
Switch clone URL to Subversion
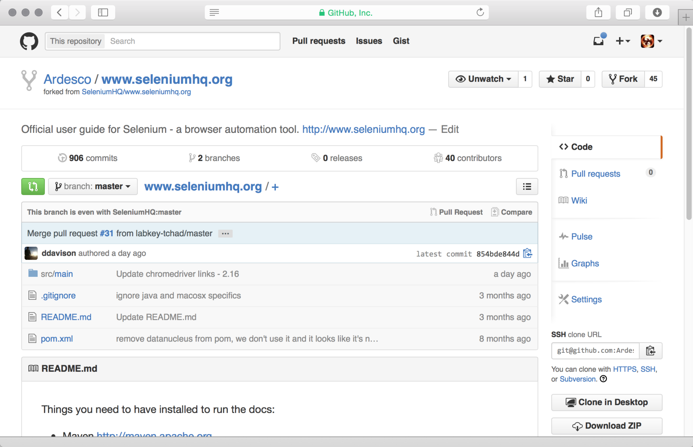coord(577,379)
